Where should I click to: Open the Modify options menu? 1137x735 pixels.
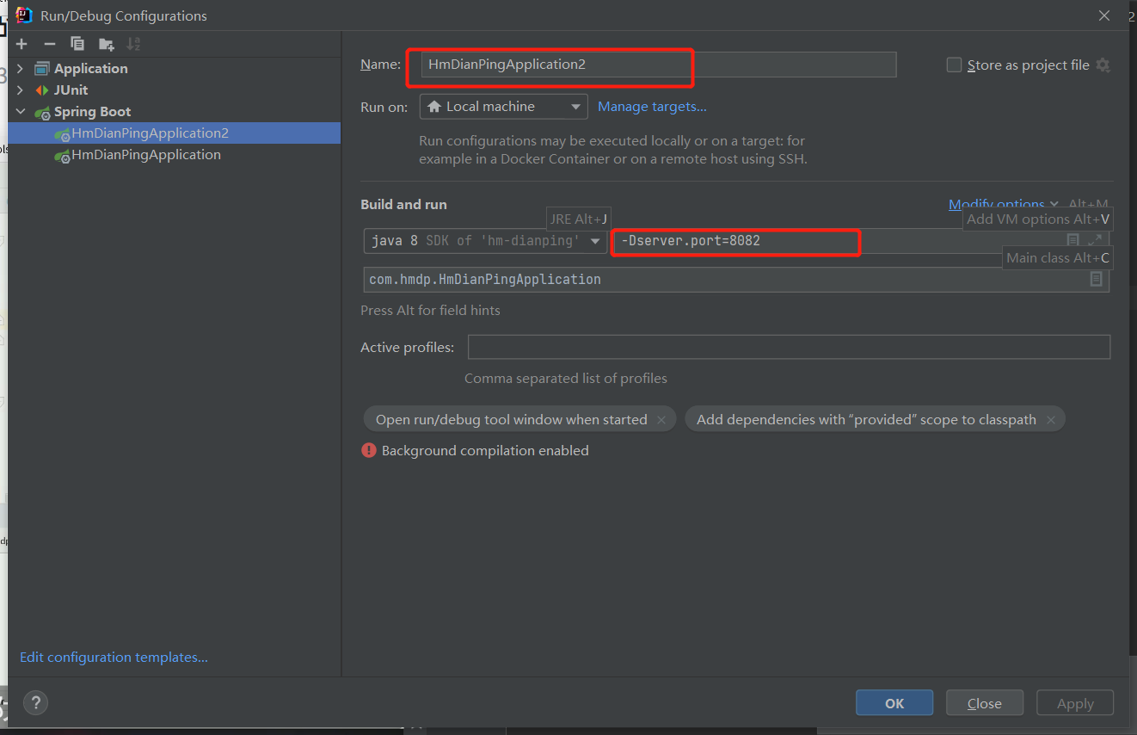pyautogui.click(x=1003, y=204)
